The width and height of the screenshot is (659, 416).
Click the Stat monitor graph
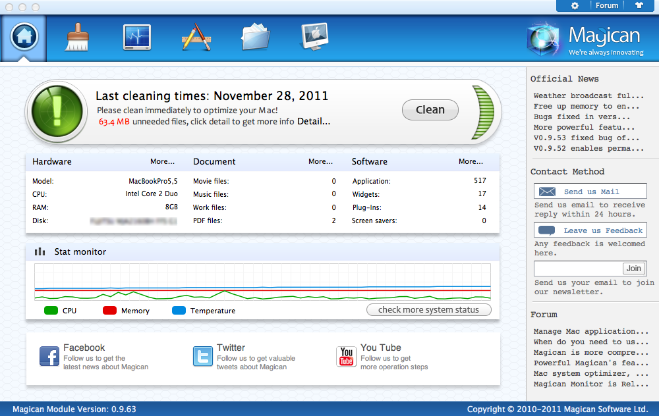click(263, 282)
